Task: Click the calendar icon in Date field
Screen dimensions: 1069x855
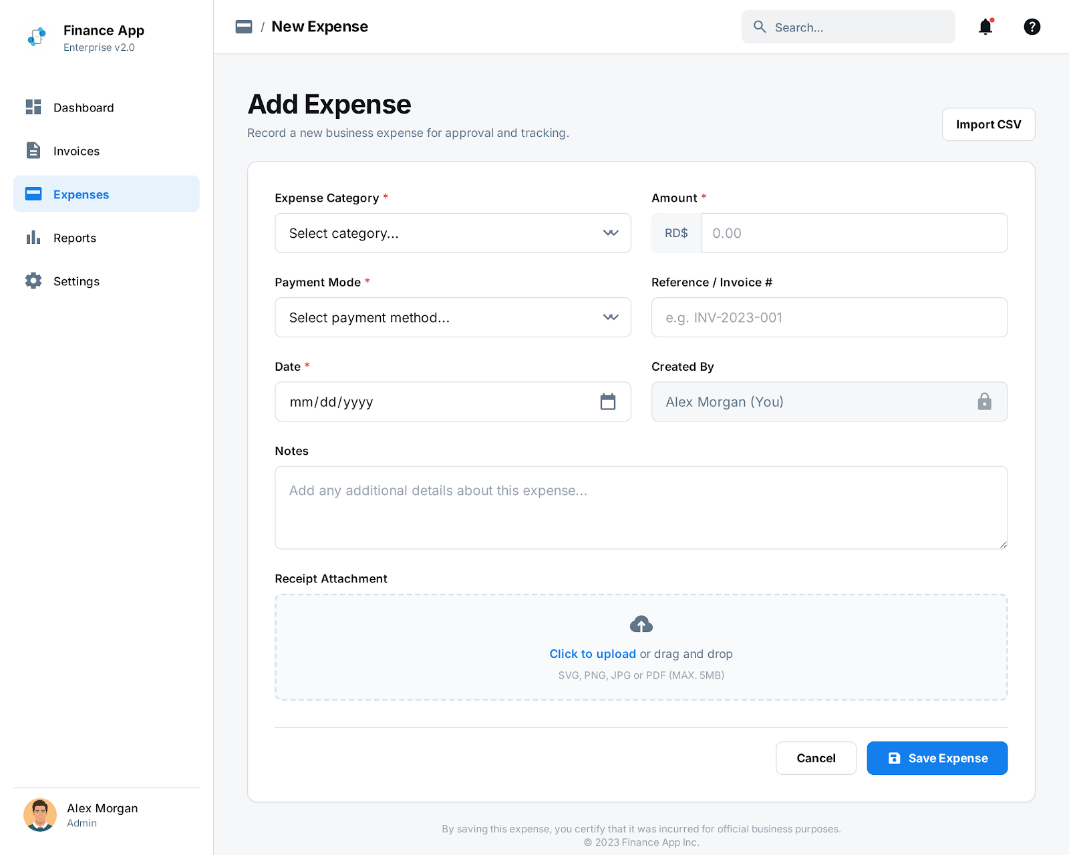Action: (x=607, y=401)
